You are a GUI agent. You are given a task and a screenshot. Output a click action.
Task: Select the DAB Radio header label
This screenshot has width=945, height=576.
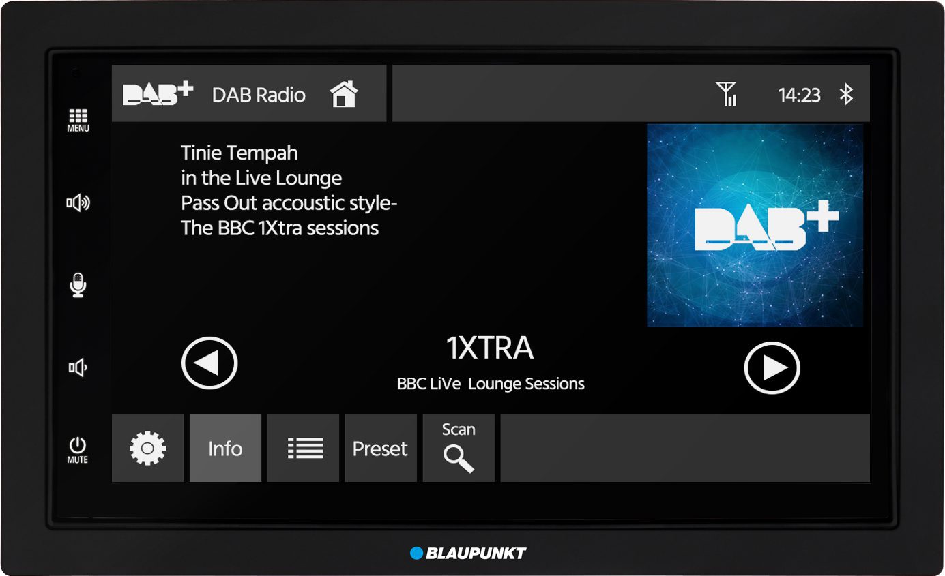[259, 95]
